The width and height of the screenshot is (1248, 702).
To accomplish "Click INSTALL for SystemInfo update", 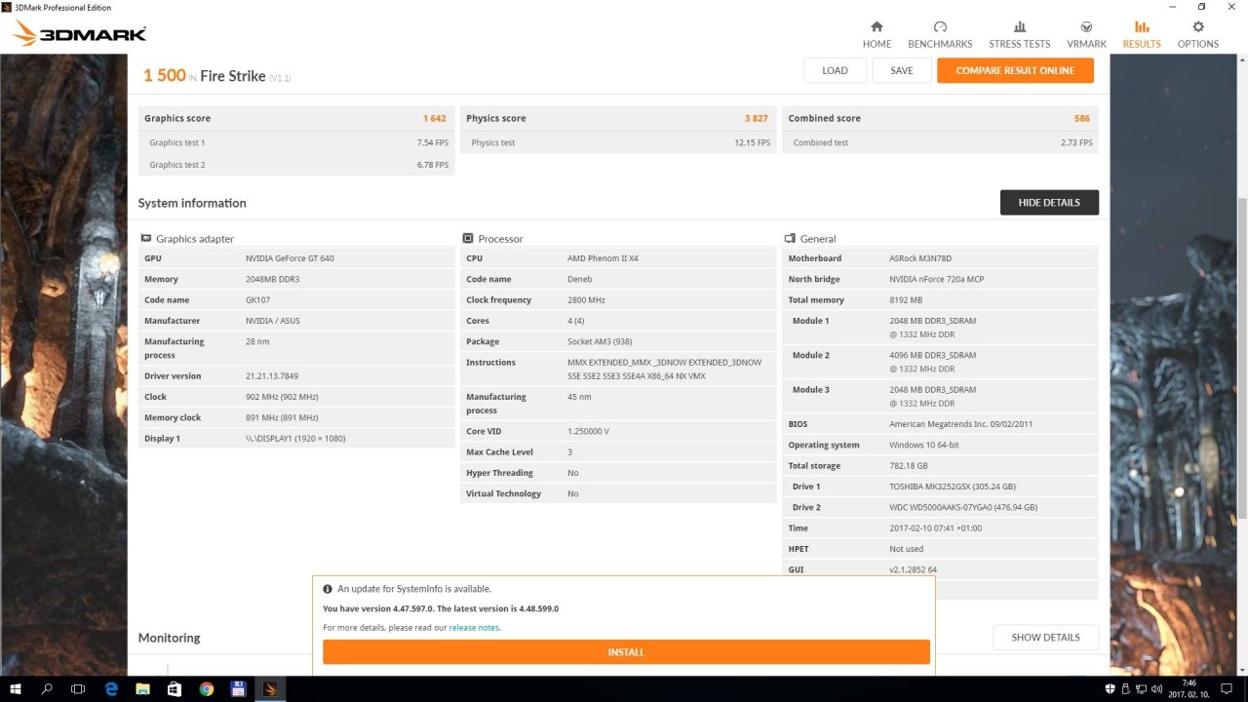I will pos(626,652).
